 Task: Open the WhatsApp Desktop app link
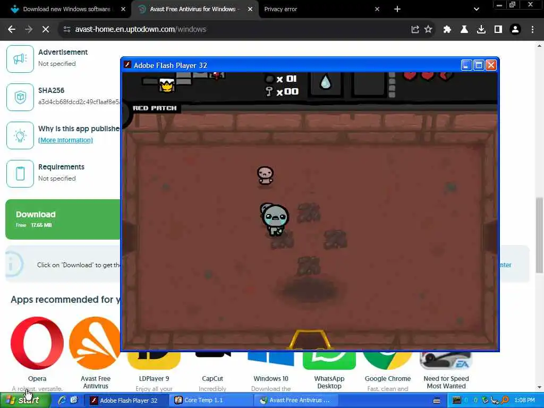329,382
